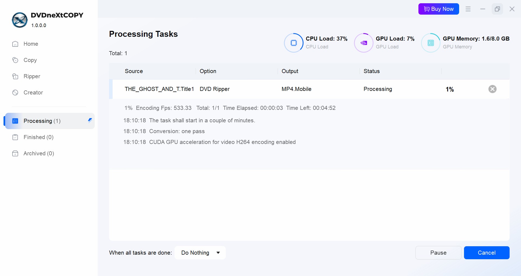Click the Status column header

click(x=371, y=71)
